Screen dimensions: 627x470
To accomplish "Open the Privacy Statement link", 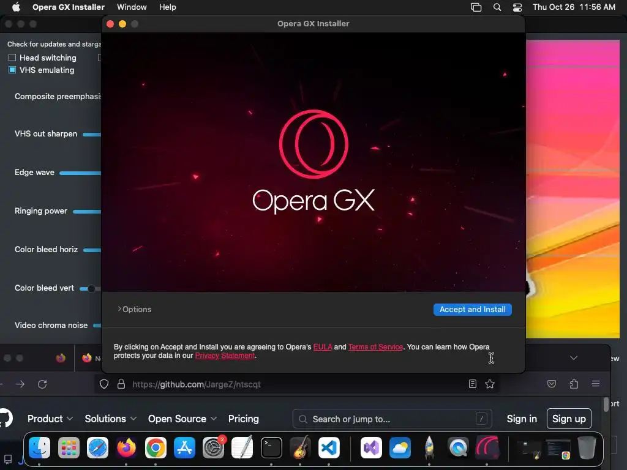I will click(225, 356).
